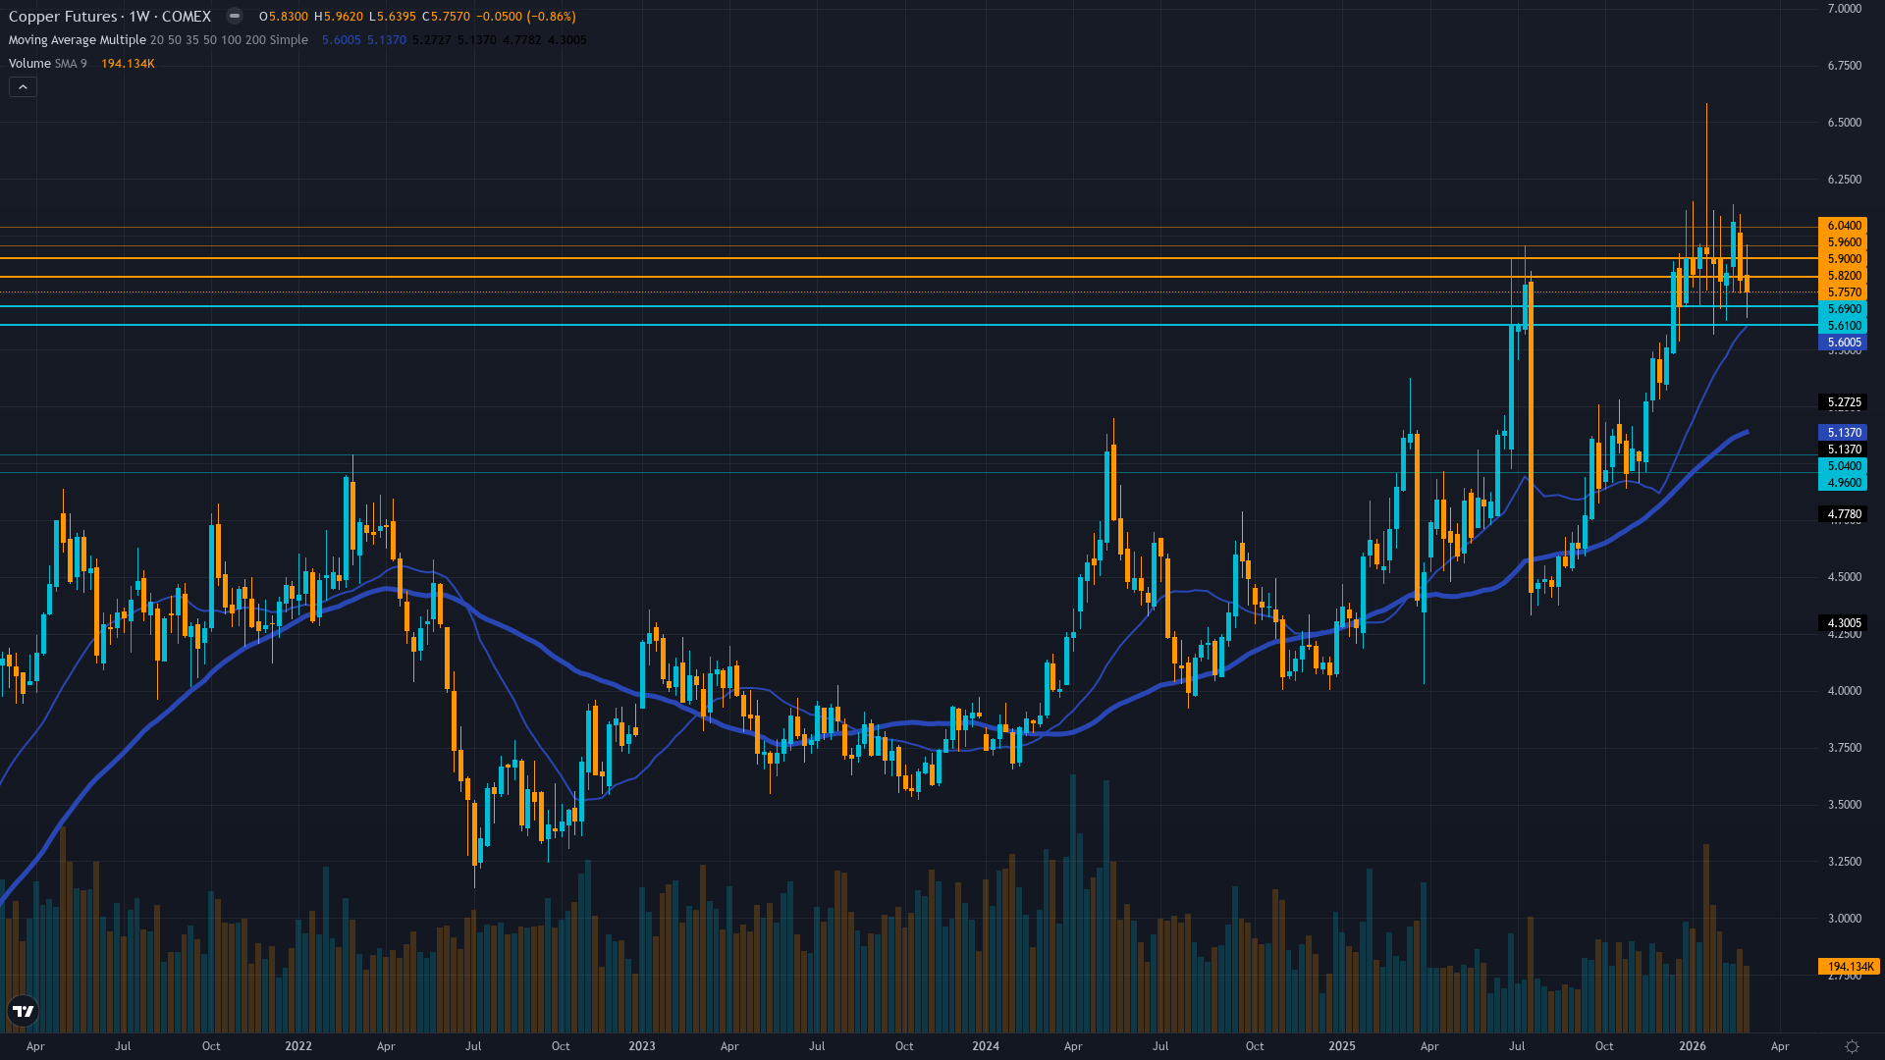Image resolution: width=1885 pixels, height=1060 pixels.
Task: Select the Volume SMA 9 indicator legend
Action: click(47, 64)
